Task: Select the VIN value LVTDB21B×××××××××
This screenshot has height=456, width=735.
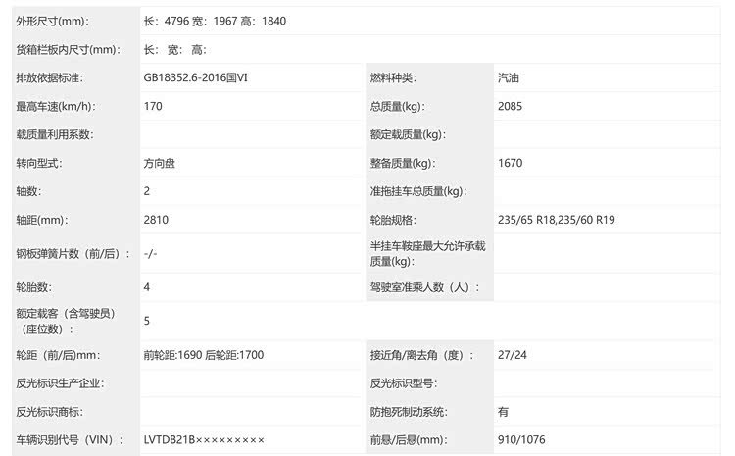Action: pyautogui.click(x=204, y=440)
